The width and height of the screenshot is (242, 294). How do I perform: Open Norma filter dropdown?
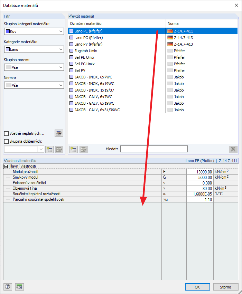tap(34, 85)
